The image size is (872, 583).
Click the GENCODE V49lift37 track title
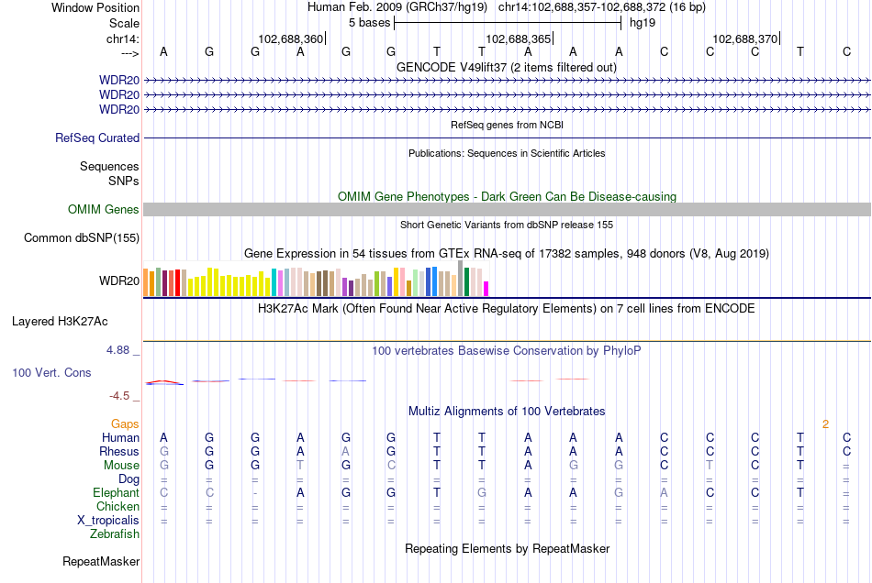coord(506,67)
